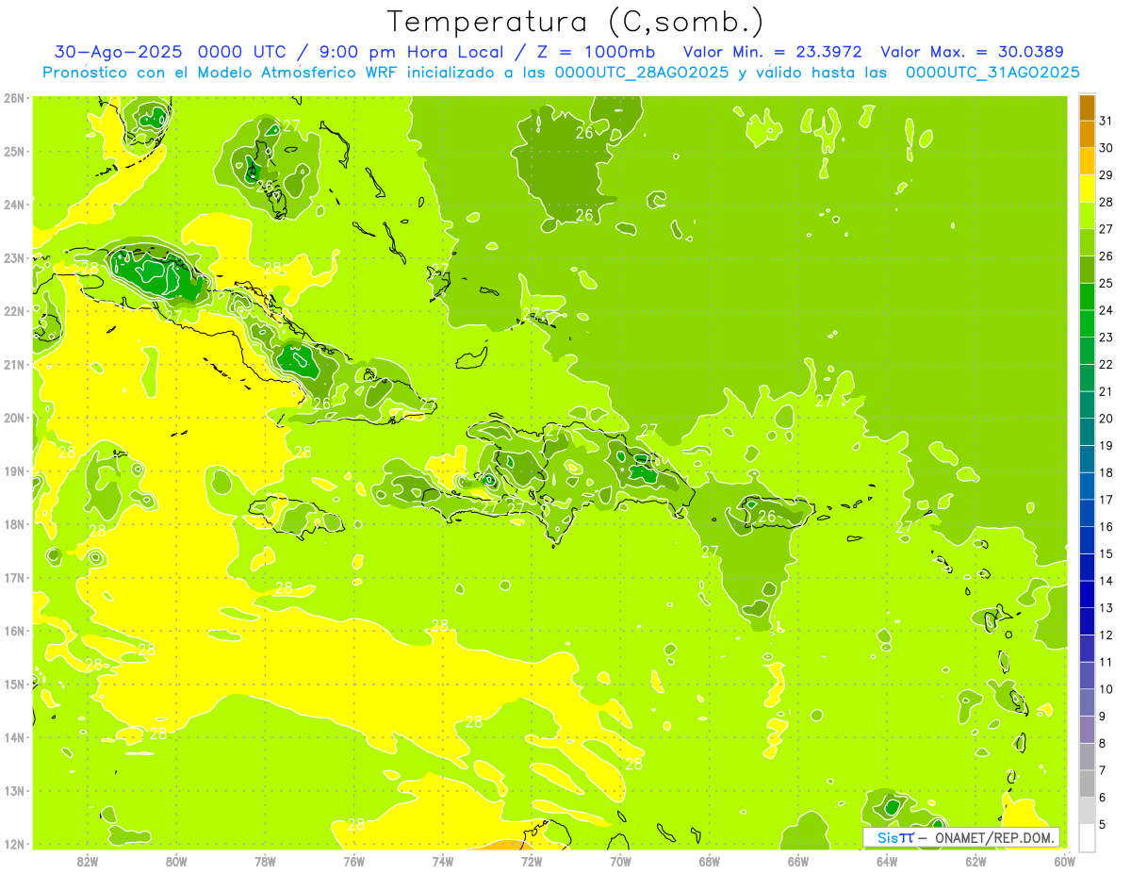Click the '16N' latitude axis label
The height and width of the screenshot is (874, 1131).
click(14, 631)
